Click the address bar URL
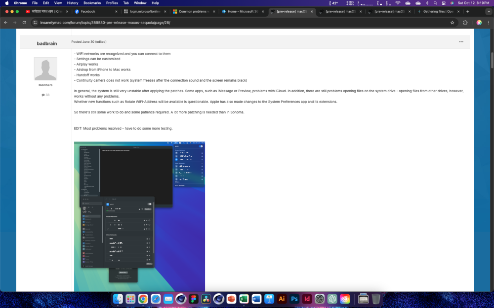Screen dimensions: 494x308 (105, 23)
